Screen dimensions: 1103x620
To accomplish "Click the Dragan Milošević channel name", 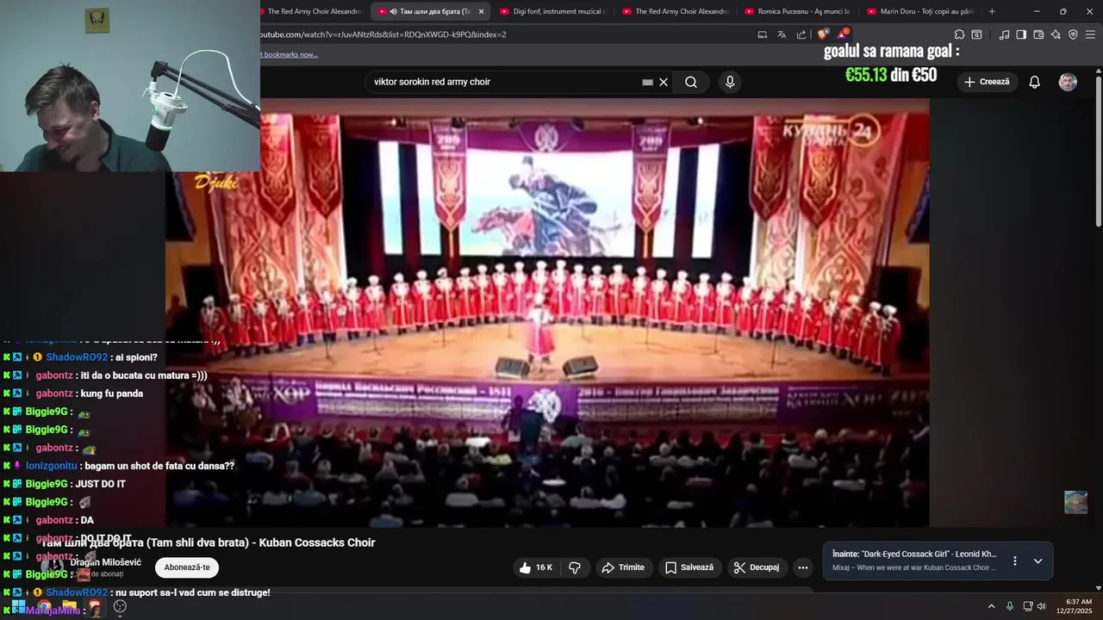I will [106, 562].
